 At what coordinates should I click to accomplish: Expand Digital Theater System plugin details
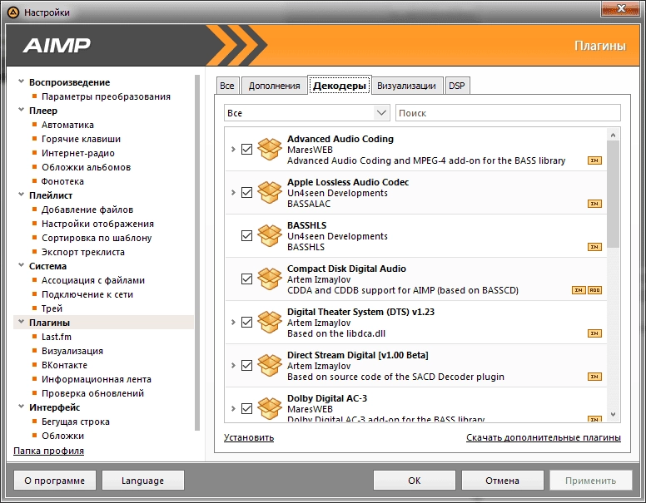tap(233, 322)
